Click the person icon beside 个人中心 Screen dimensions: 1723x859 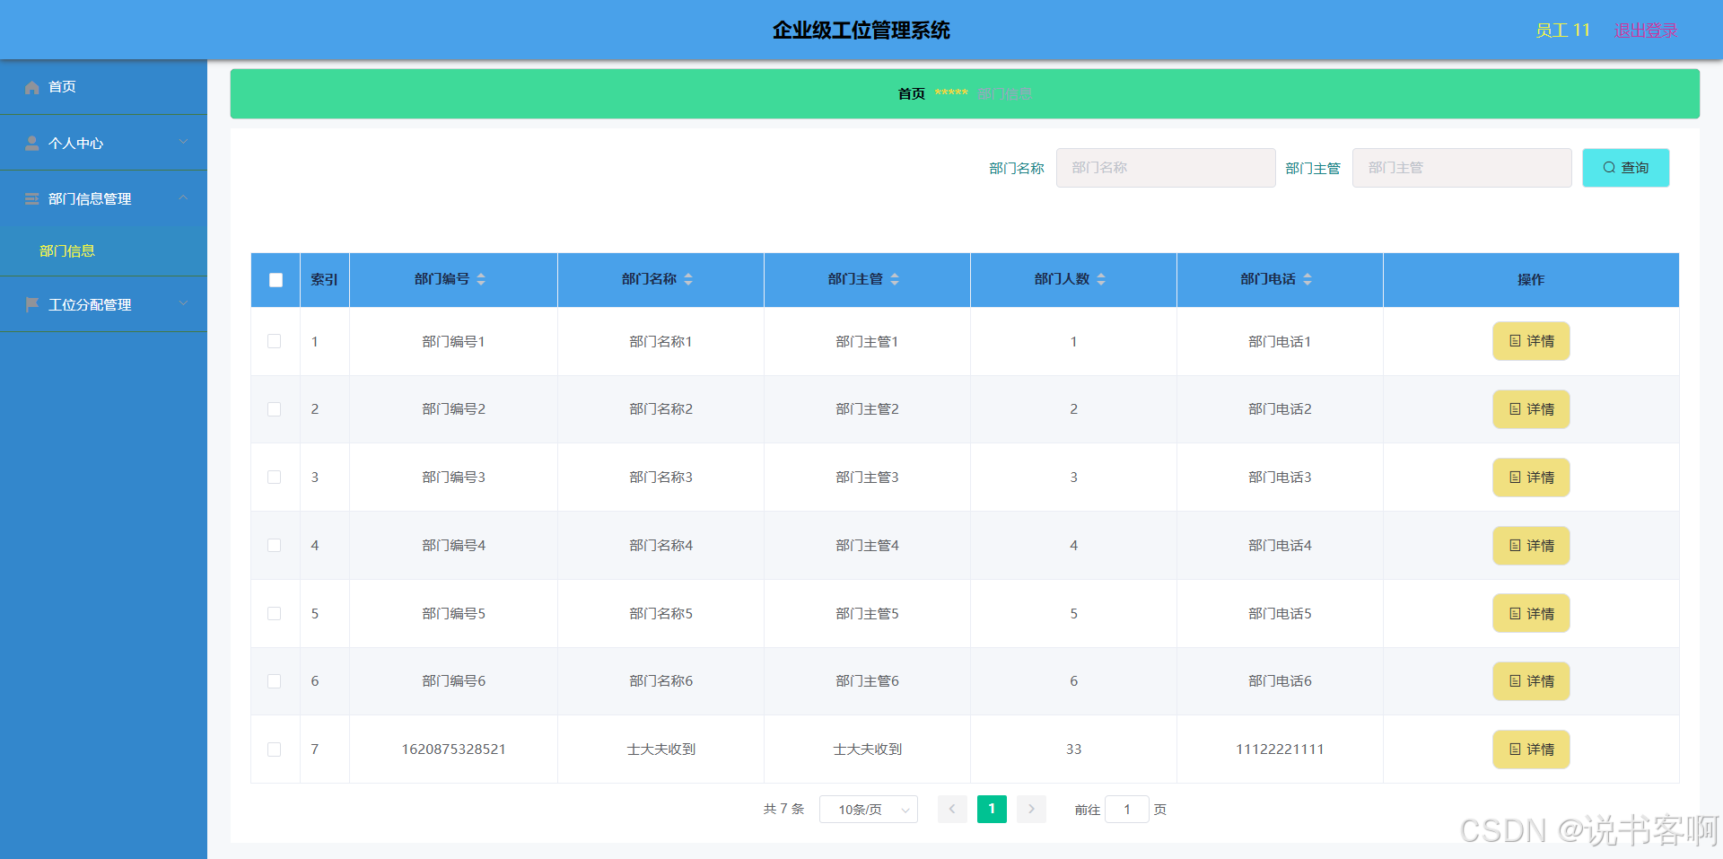tap(32, 143)
